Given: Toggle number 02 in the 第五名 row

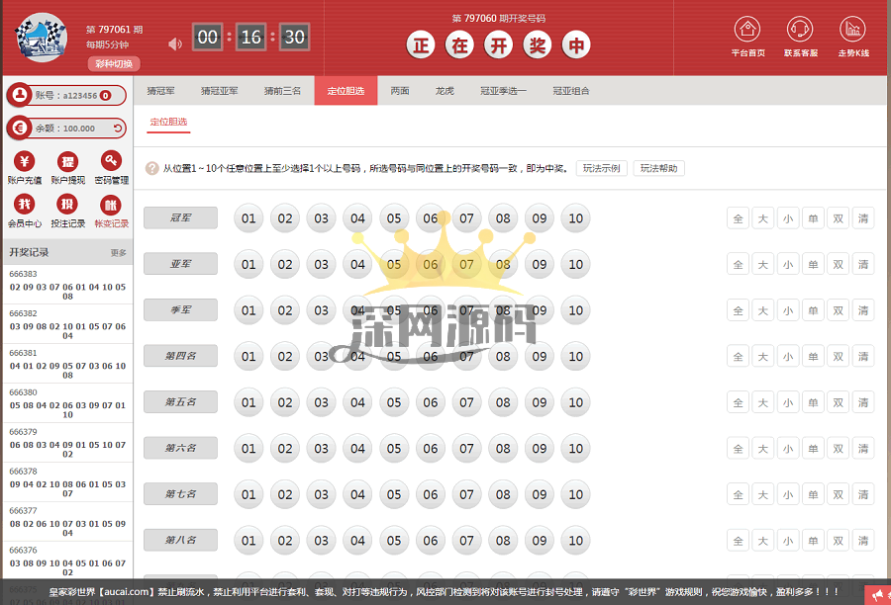Looking at the screenshot, I should pos(285,402).
